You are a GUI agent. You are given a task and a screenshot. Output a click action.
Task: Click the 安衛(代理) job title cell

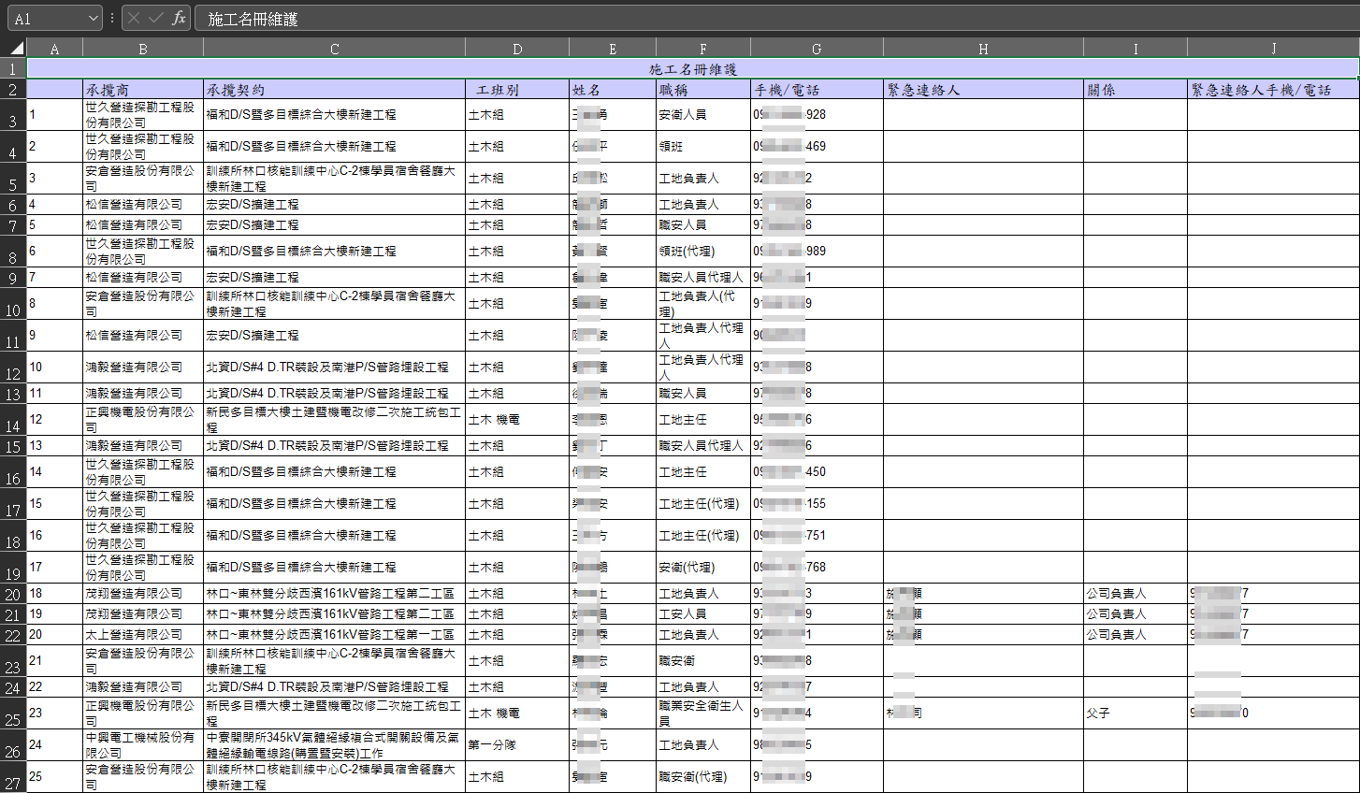(x=703, y=568)
